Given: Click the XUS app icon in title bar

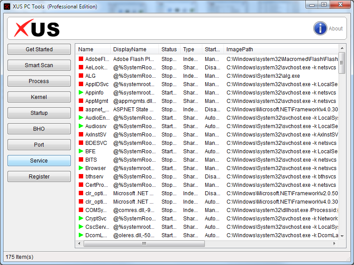Looking at the screenshot, I should pos(7,6).
